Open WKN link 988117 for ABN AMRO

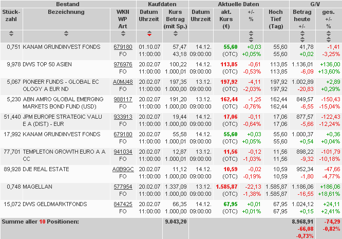[123, 99]
